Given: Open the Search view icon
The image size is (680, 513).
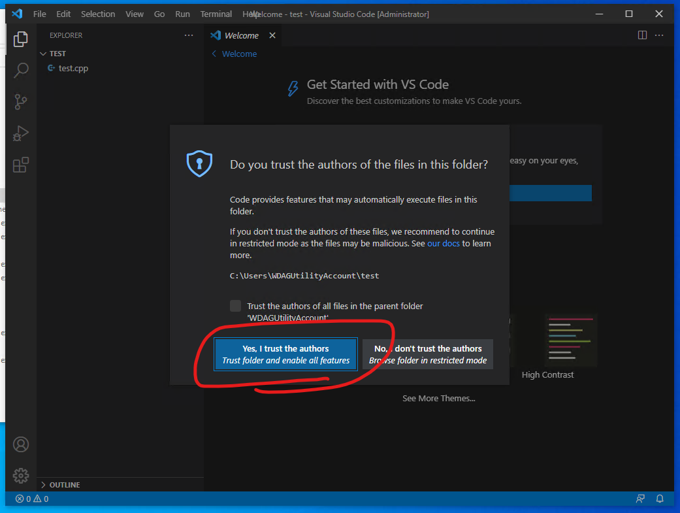Looking at the screenshot, I should point(20,71).
